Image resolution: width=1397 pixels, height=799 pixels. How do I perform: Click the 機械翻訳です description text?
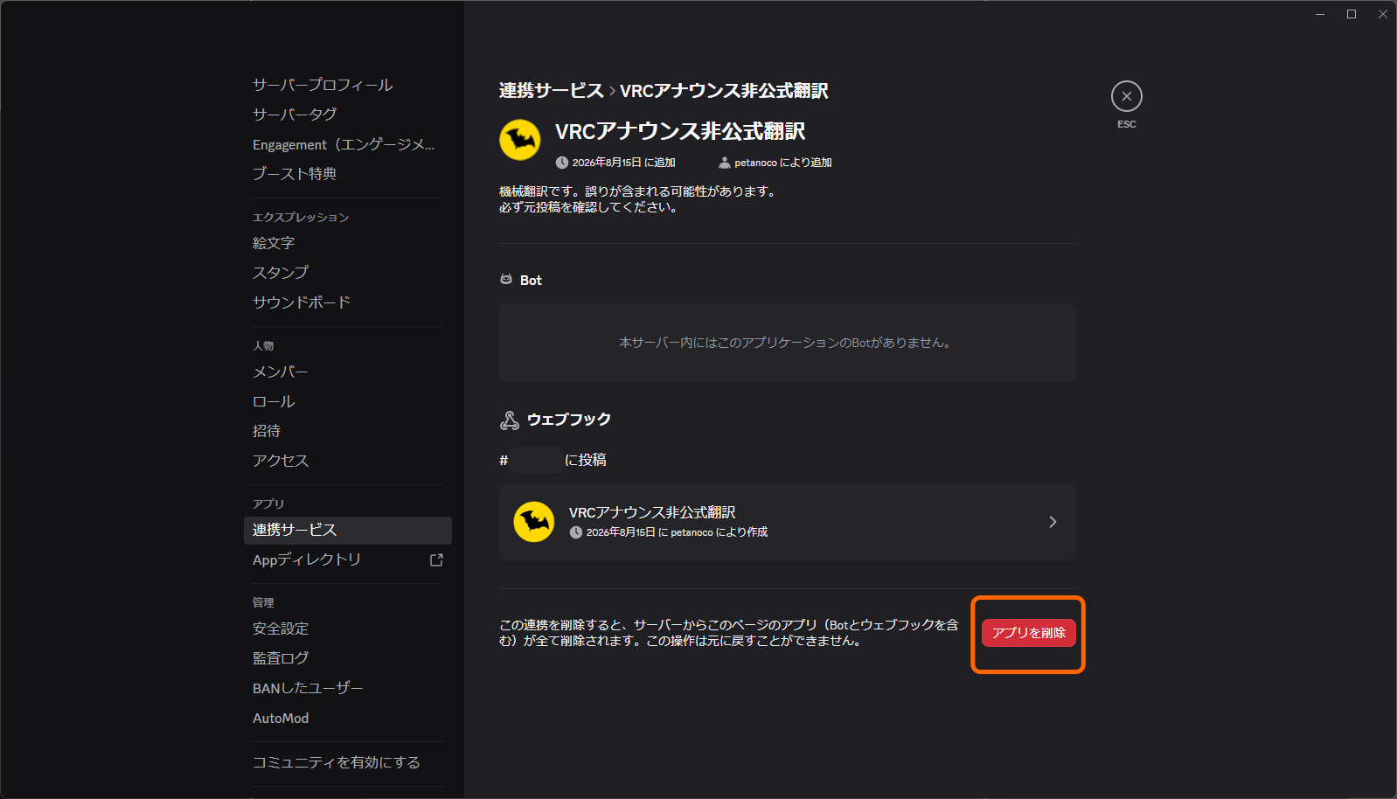(638, 199)
